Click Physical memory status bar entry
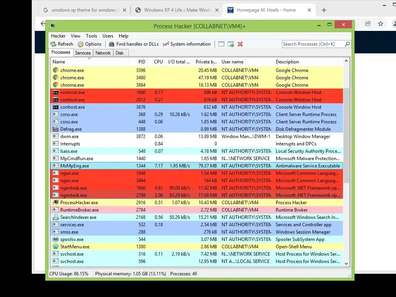The image size is (396, 297). [x=131, y=274]
